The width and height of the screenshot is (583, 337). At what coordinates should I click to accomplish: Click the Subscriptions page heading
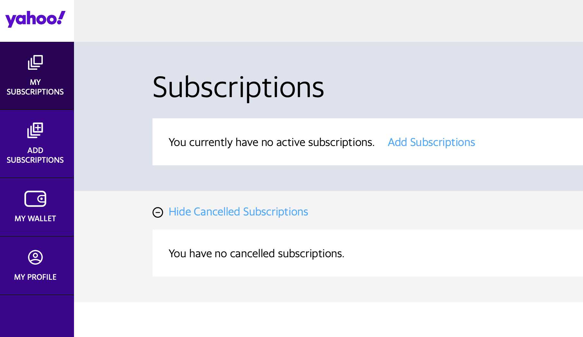[238, 87]
